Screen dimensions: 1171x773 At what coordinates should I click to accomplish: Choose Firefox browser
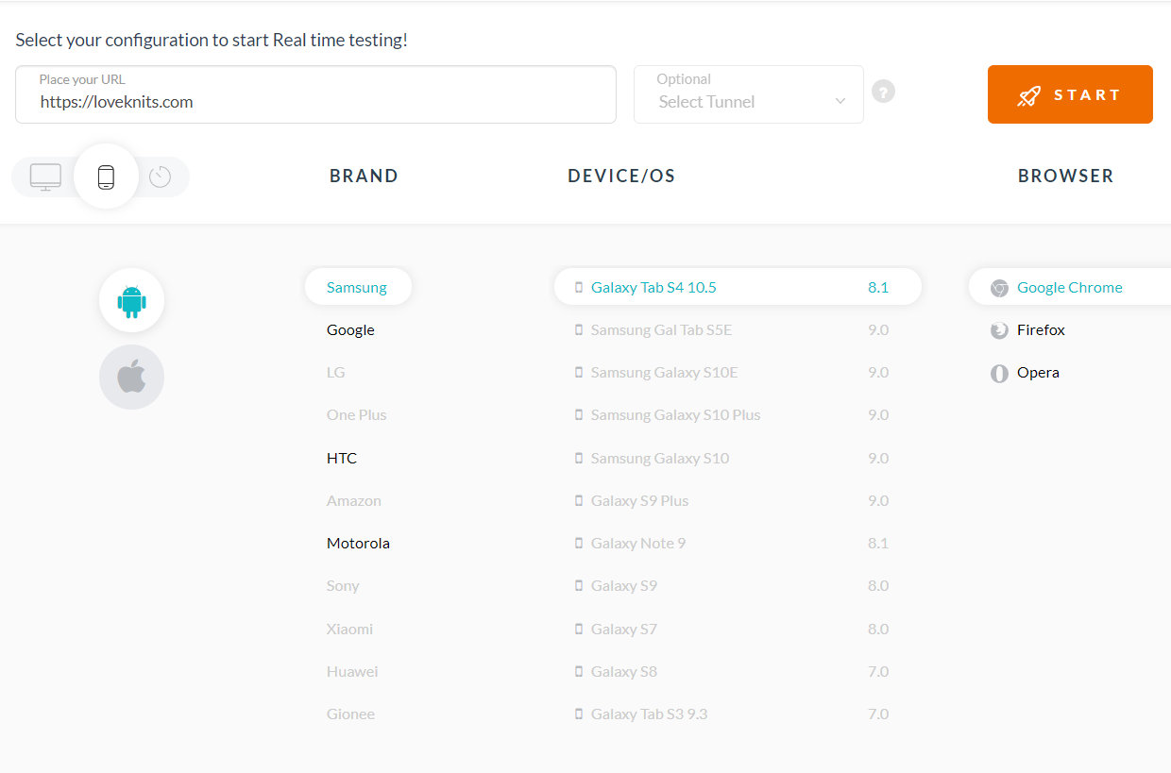tap(1041, 330)
